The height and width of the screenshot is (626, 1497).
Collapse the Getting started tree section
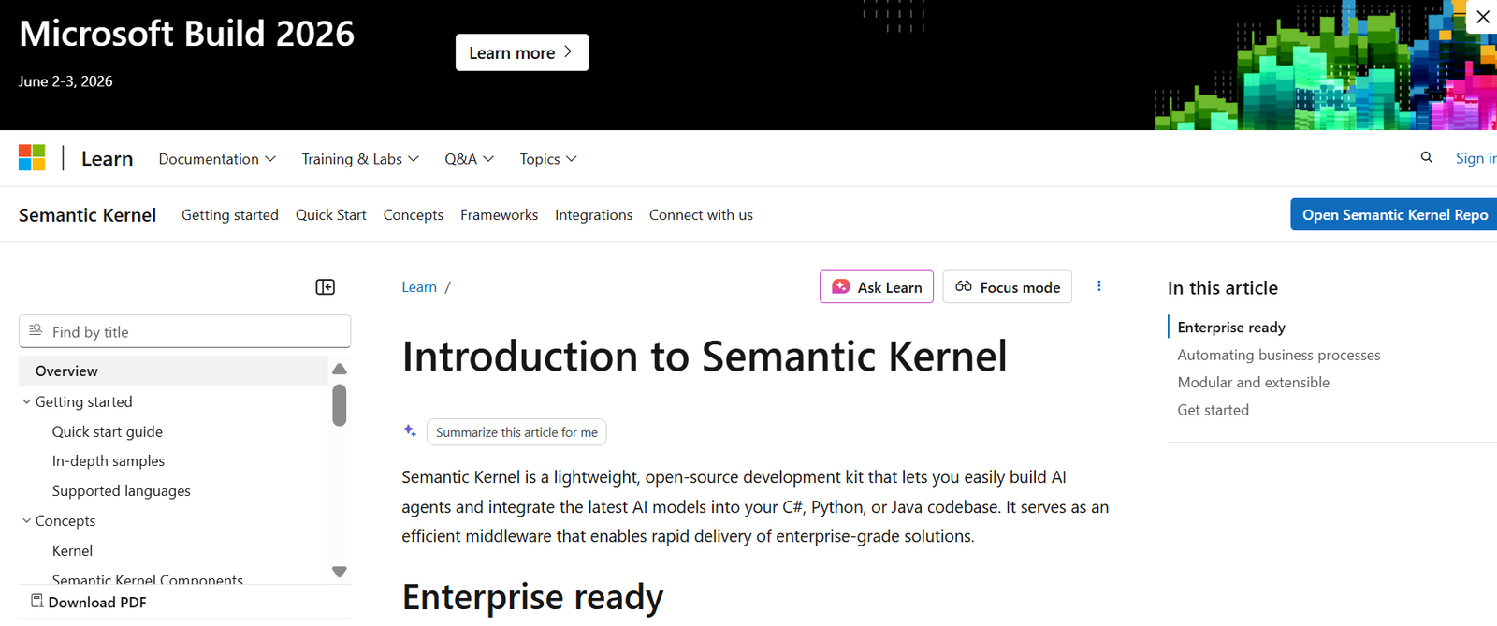pos(26,401)
